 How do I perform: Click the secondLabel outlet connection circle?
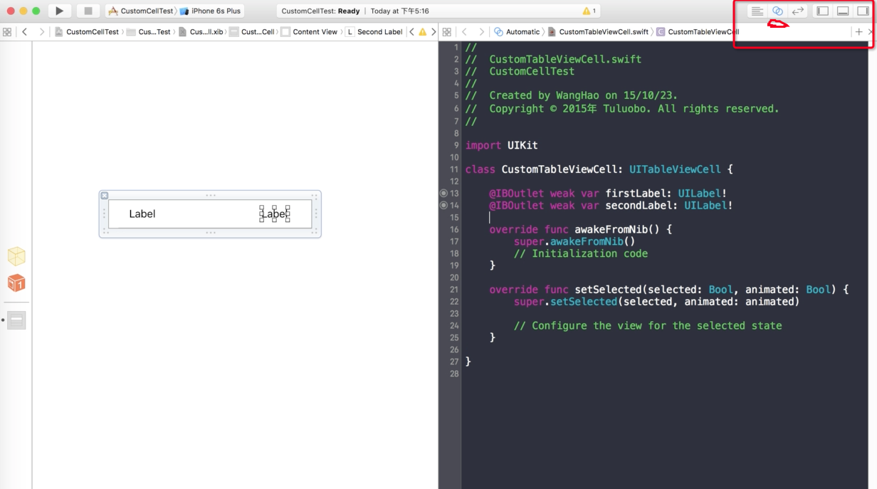pyautogui.click(x=443, y=205)
